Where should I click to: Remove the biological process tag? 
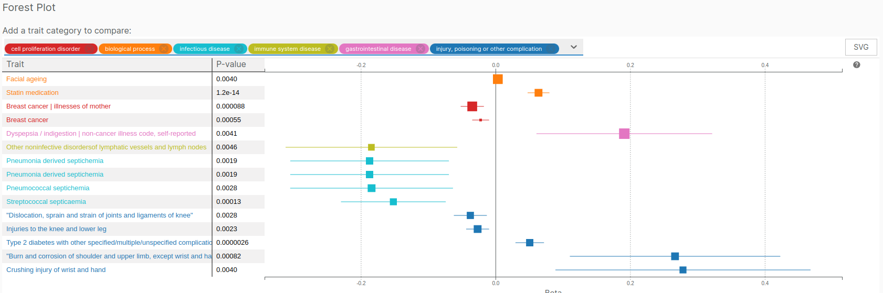[x=164, y=49]
